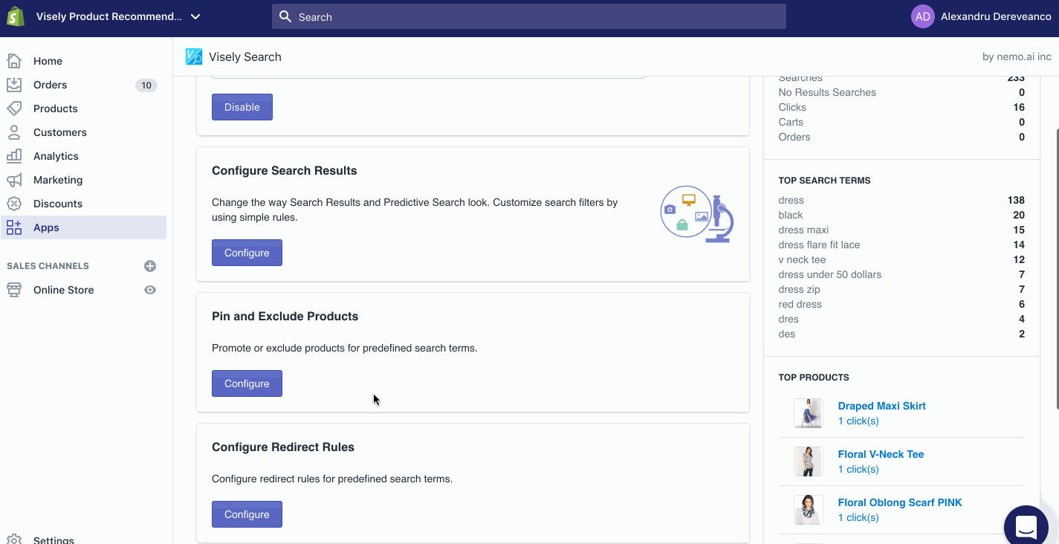Screen dimensions: 1059x544
Task: Go to Customers in sidebar
Action: (59, 132)
